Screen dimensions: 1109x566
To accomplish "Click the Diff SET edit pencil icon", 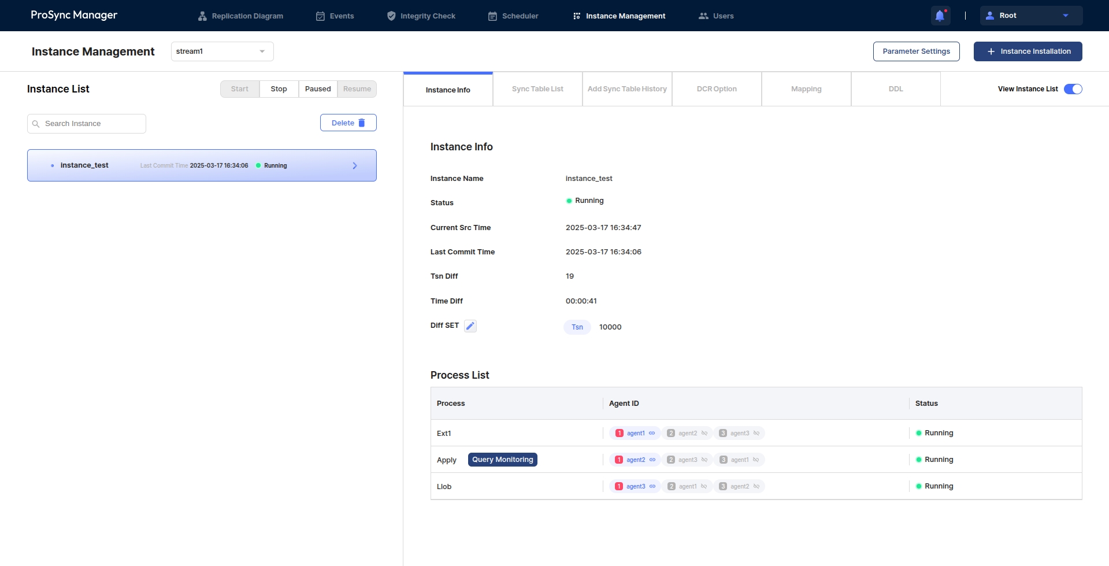I will click(x=470, y=326).
